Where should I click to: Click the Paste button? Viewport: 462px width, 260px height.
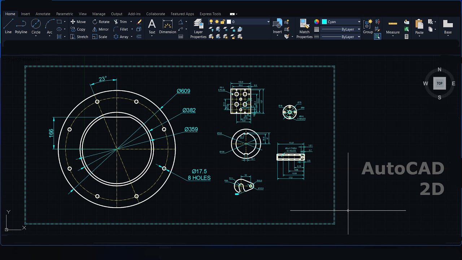pos(419,27)
